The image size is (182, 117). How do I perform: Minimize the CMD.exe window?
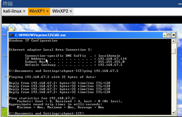click(x=164, y=35)
